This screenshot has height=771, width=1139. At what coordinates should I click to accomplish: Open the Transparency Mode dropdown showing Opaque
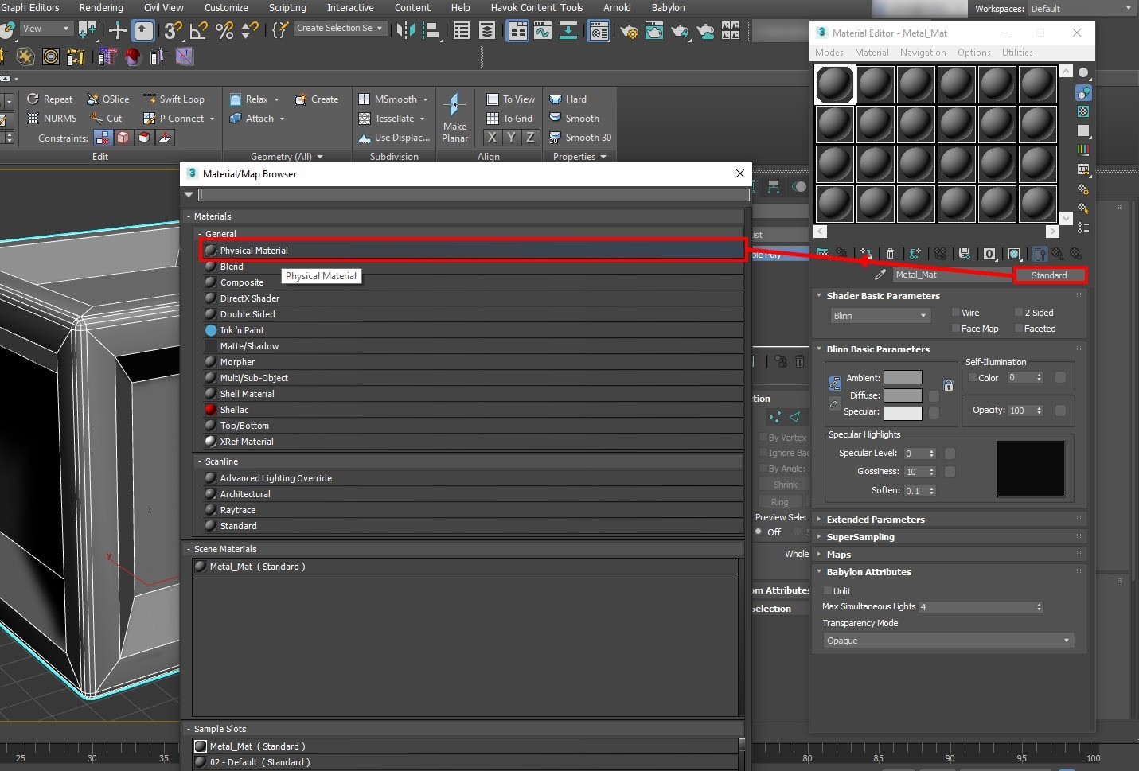(947, 641)
